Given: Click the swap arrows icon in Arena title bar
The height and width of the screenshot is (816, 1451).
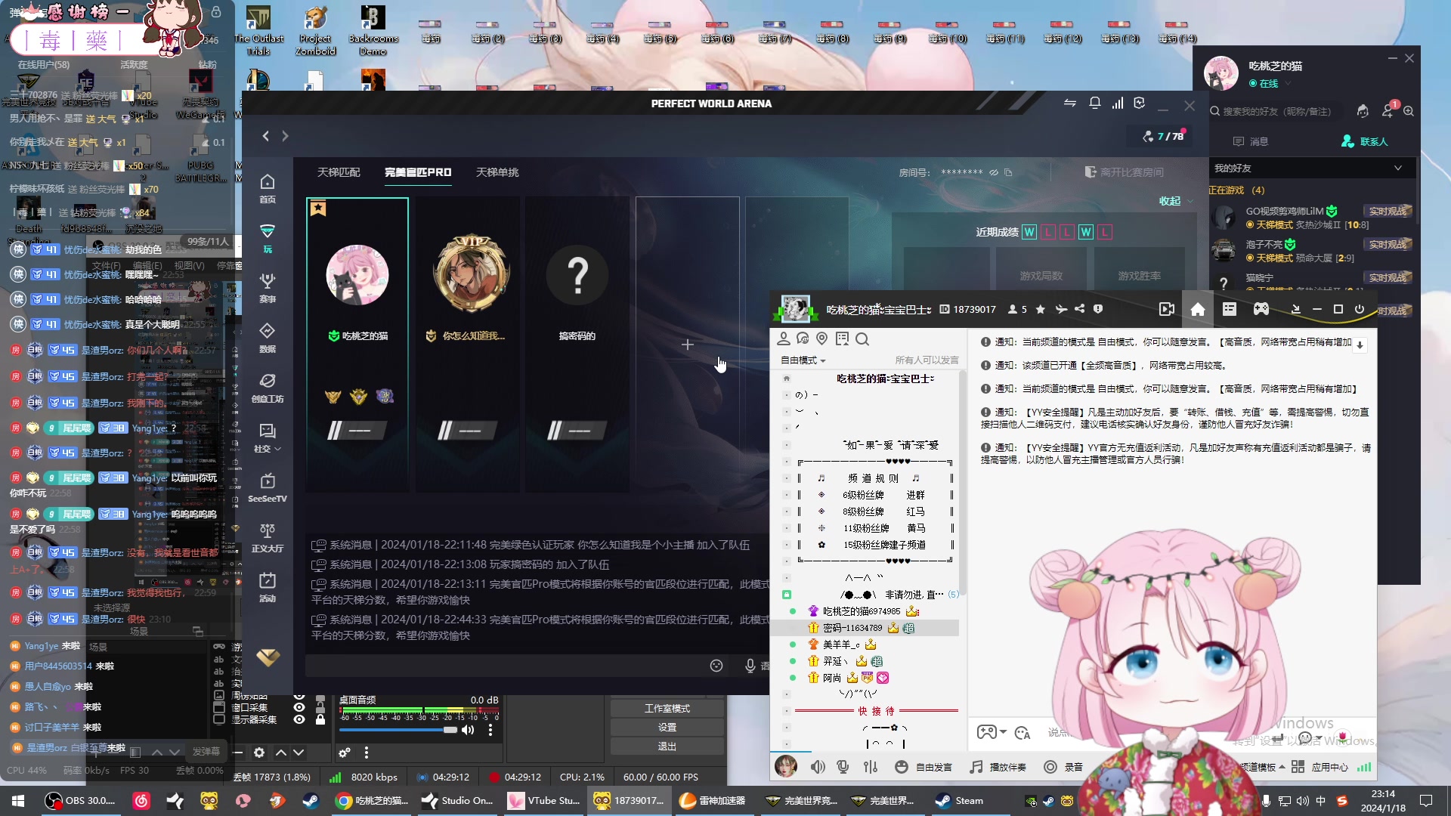Looking at the screenshot, I should pyautogui.click(x=1070, y=104).
